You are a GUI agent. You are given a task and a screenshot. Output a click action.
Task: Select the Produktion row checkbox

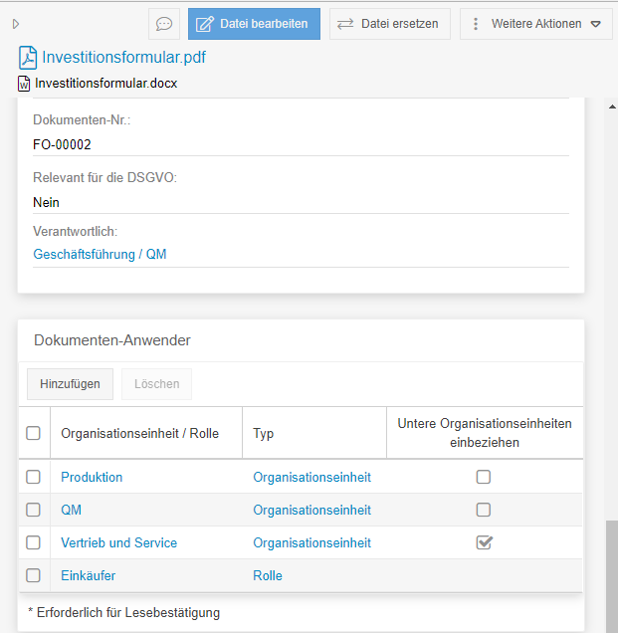(33, 477)
